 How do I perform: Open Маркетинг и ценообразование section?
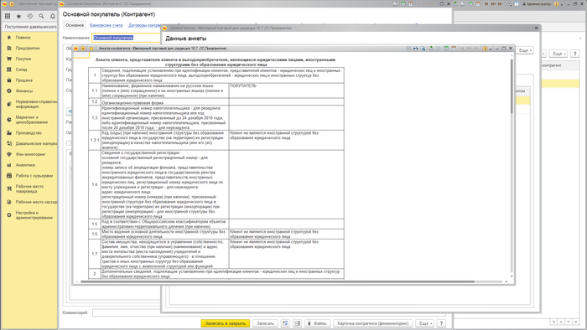tap(32, 120)
